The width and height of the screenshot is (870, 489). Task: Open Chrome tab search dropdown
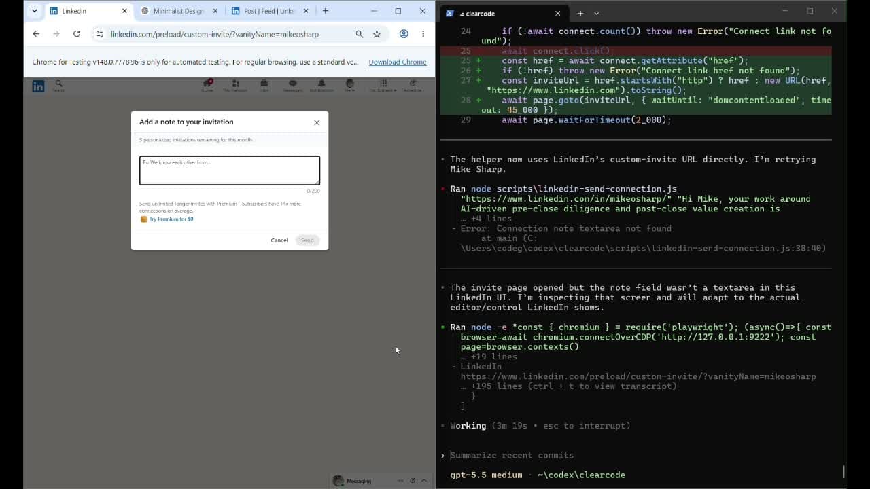click(x=34, y=11)
